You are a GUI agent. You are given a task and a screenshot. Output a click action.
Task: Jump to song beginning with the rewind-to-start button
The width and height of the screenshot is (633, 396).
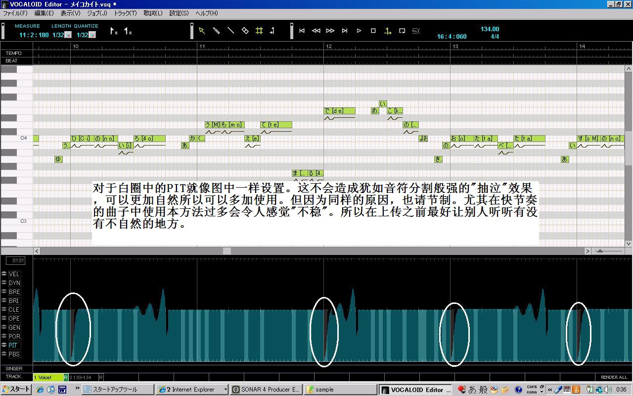pos(302,31)
